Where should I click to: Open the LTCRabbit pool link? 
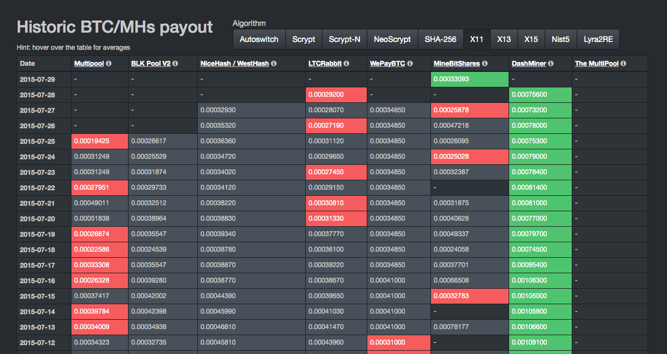(325, 64)
